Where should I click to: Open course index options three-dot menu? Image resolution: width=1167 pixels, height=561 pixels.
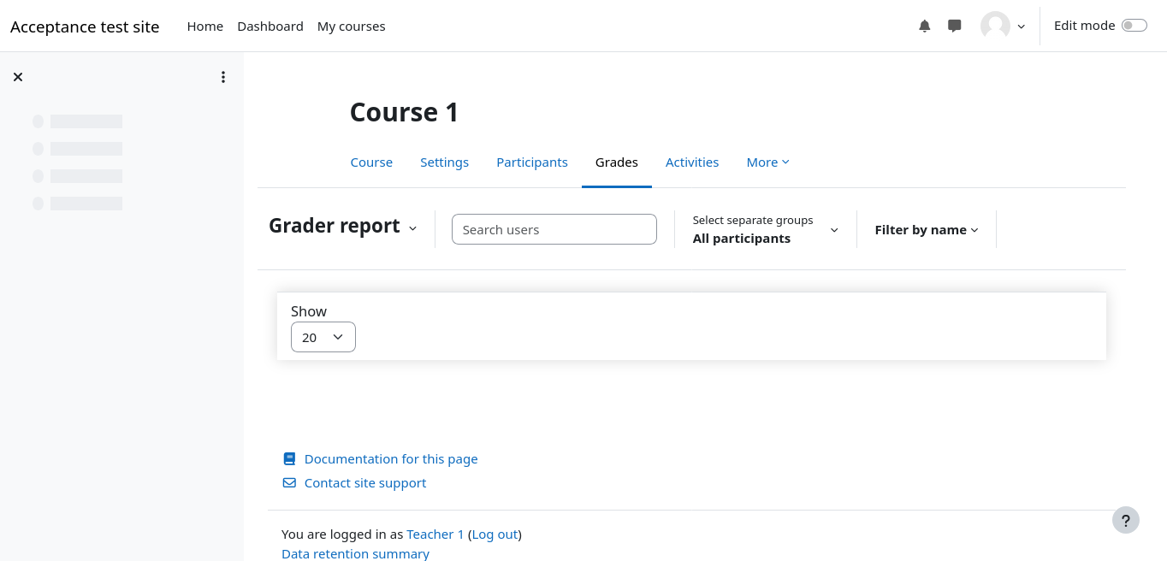coord(223,77)
